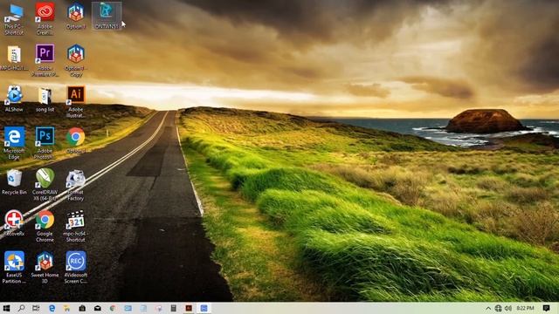Open Microsoft Store from the taskbar
The image size is (559, 314).
82,308
